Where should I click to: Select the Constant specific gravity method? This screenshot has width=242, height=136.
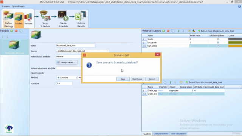(x=59, y=77)
